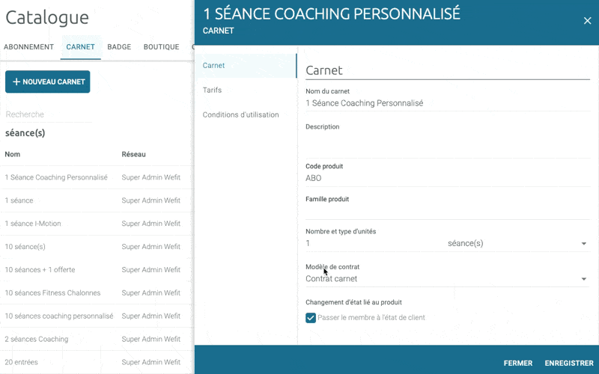Edit the Nom du carnet field
This screenshot has height=374, width=599.
447,103
